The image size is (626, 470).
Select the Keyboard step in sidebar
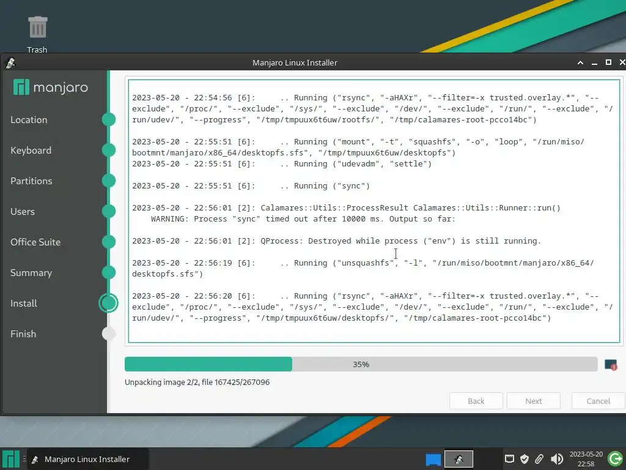point(31,151)
